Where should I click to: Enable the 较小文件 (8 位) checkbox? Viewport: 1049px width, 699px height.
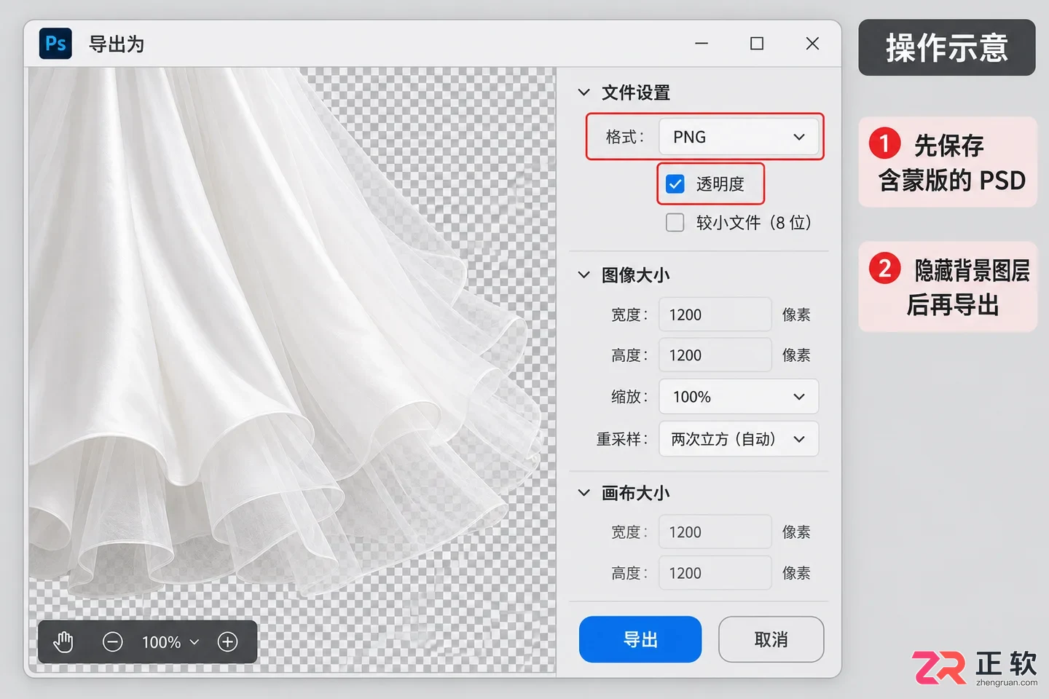(x=675, y=222)
